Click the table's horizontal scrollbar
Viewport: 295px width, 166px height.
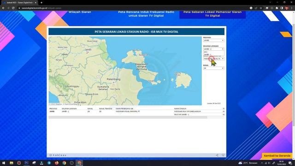(128, 117)
